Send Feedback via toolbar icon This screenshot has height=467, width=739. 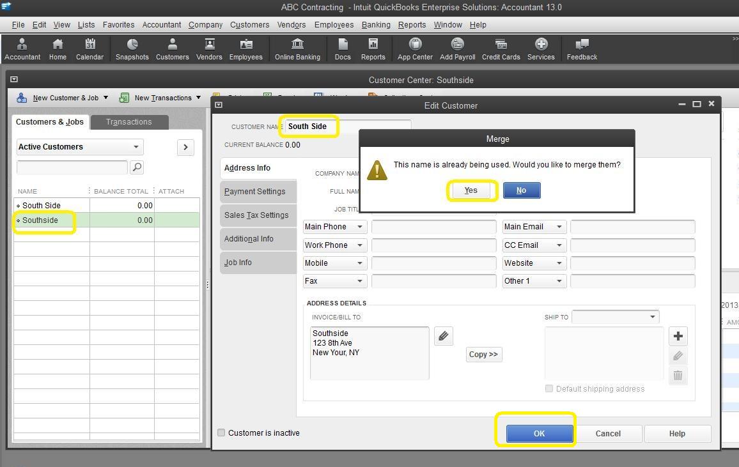582,49
